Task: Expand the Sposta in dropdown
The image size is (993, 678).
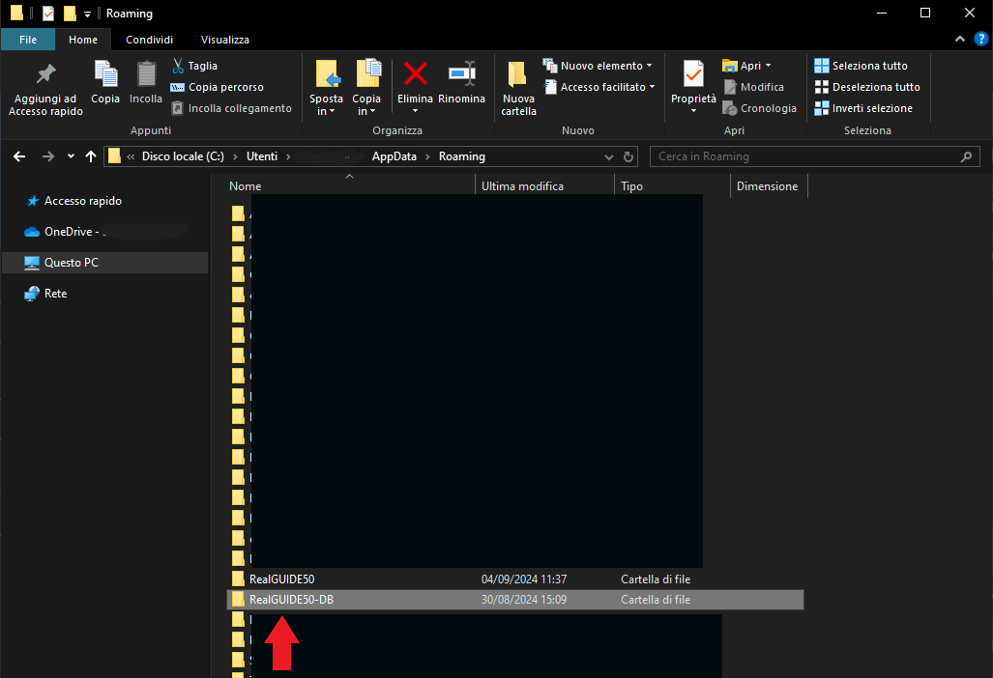Action: point(326,105)
